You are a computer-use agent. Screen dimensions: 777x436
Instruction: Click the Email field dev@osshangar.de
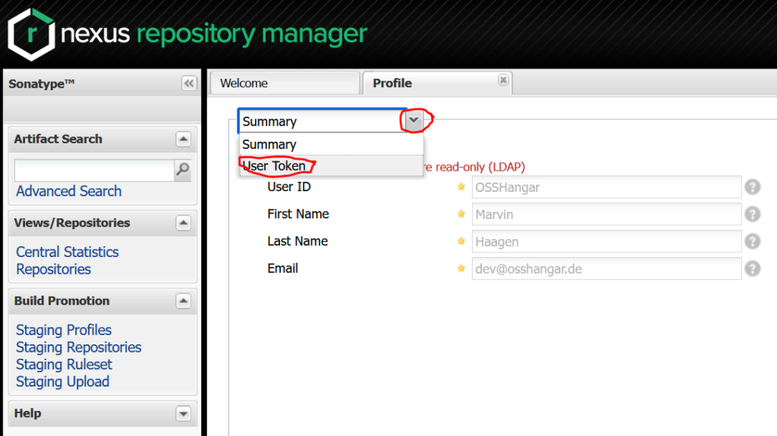(606, 269)
